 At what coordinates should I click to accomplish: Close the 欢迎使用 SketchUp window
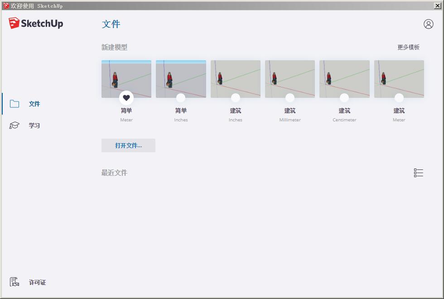pos(438,5)
